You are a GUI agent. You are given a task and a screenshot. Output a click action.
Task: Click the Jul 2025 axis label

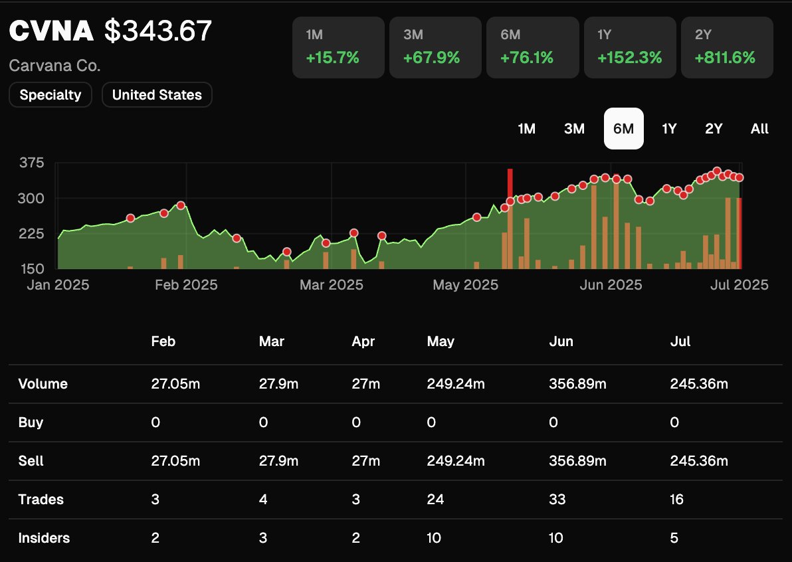point(740,285)
